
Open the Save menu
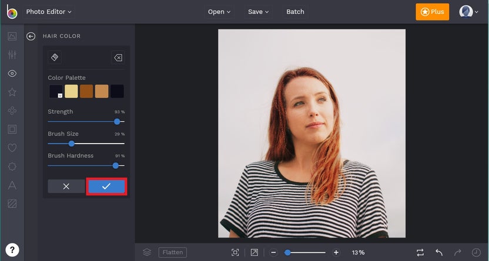coord(258,12)
